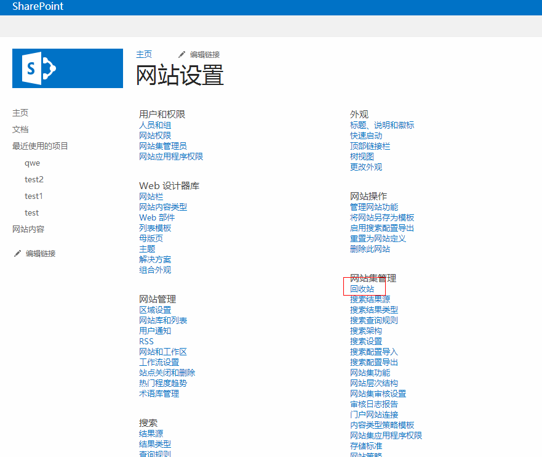Open 列表模板 link
The height and width of the screenshot is (457, 542).
click(x=155, y=228)
